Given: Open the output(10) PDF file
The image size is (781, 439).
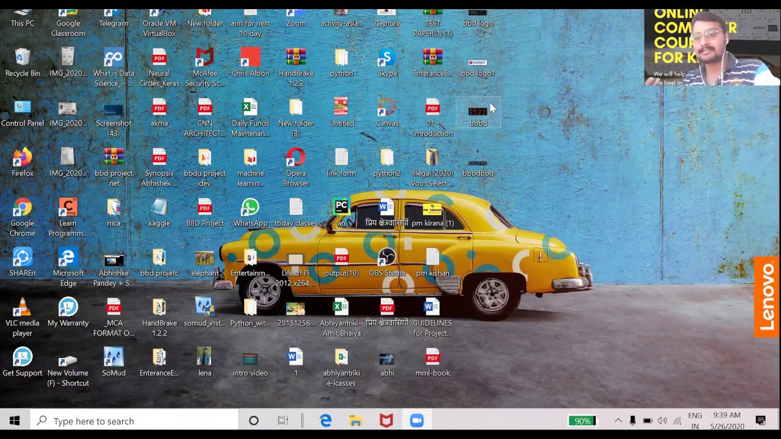Looking at the screenshot, I should pos(341,263).
